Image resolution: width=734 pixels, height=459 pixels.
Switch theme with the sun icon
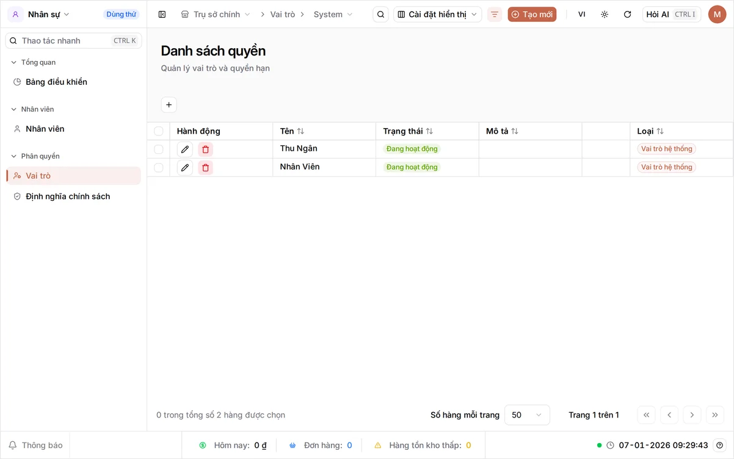click(605, 14)
